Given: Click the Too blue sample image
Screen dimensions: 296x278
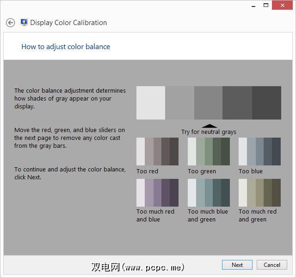Looking at the screenshot, I should 259,152.
